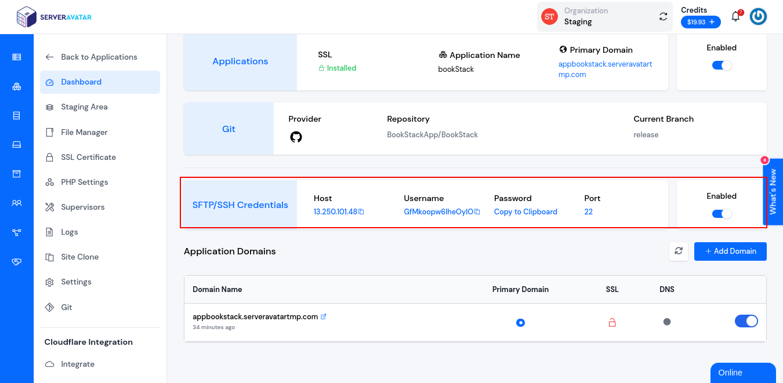Open the What's New side panel
The image size is (783, 383).
click(x=773, y=192)
